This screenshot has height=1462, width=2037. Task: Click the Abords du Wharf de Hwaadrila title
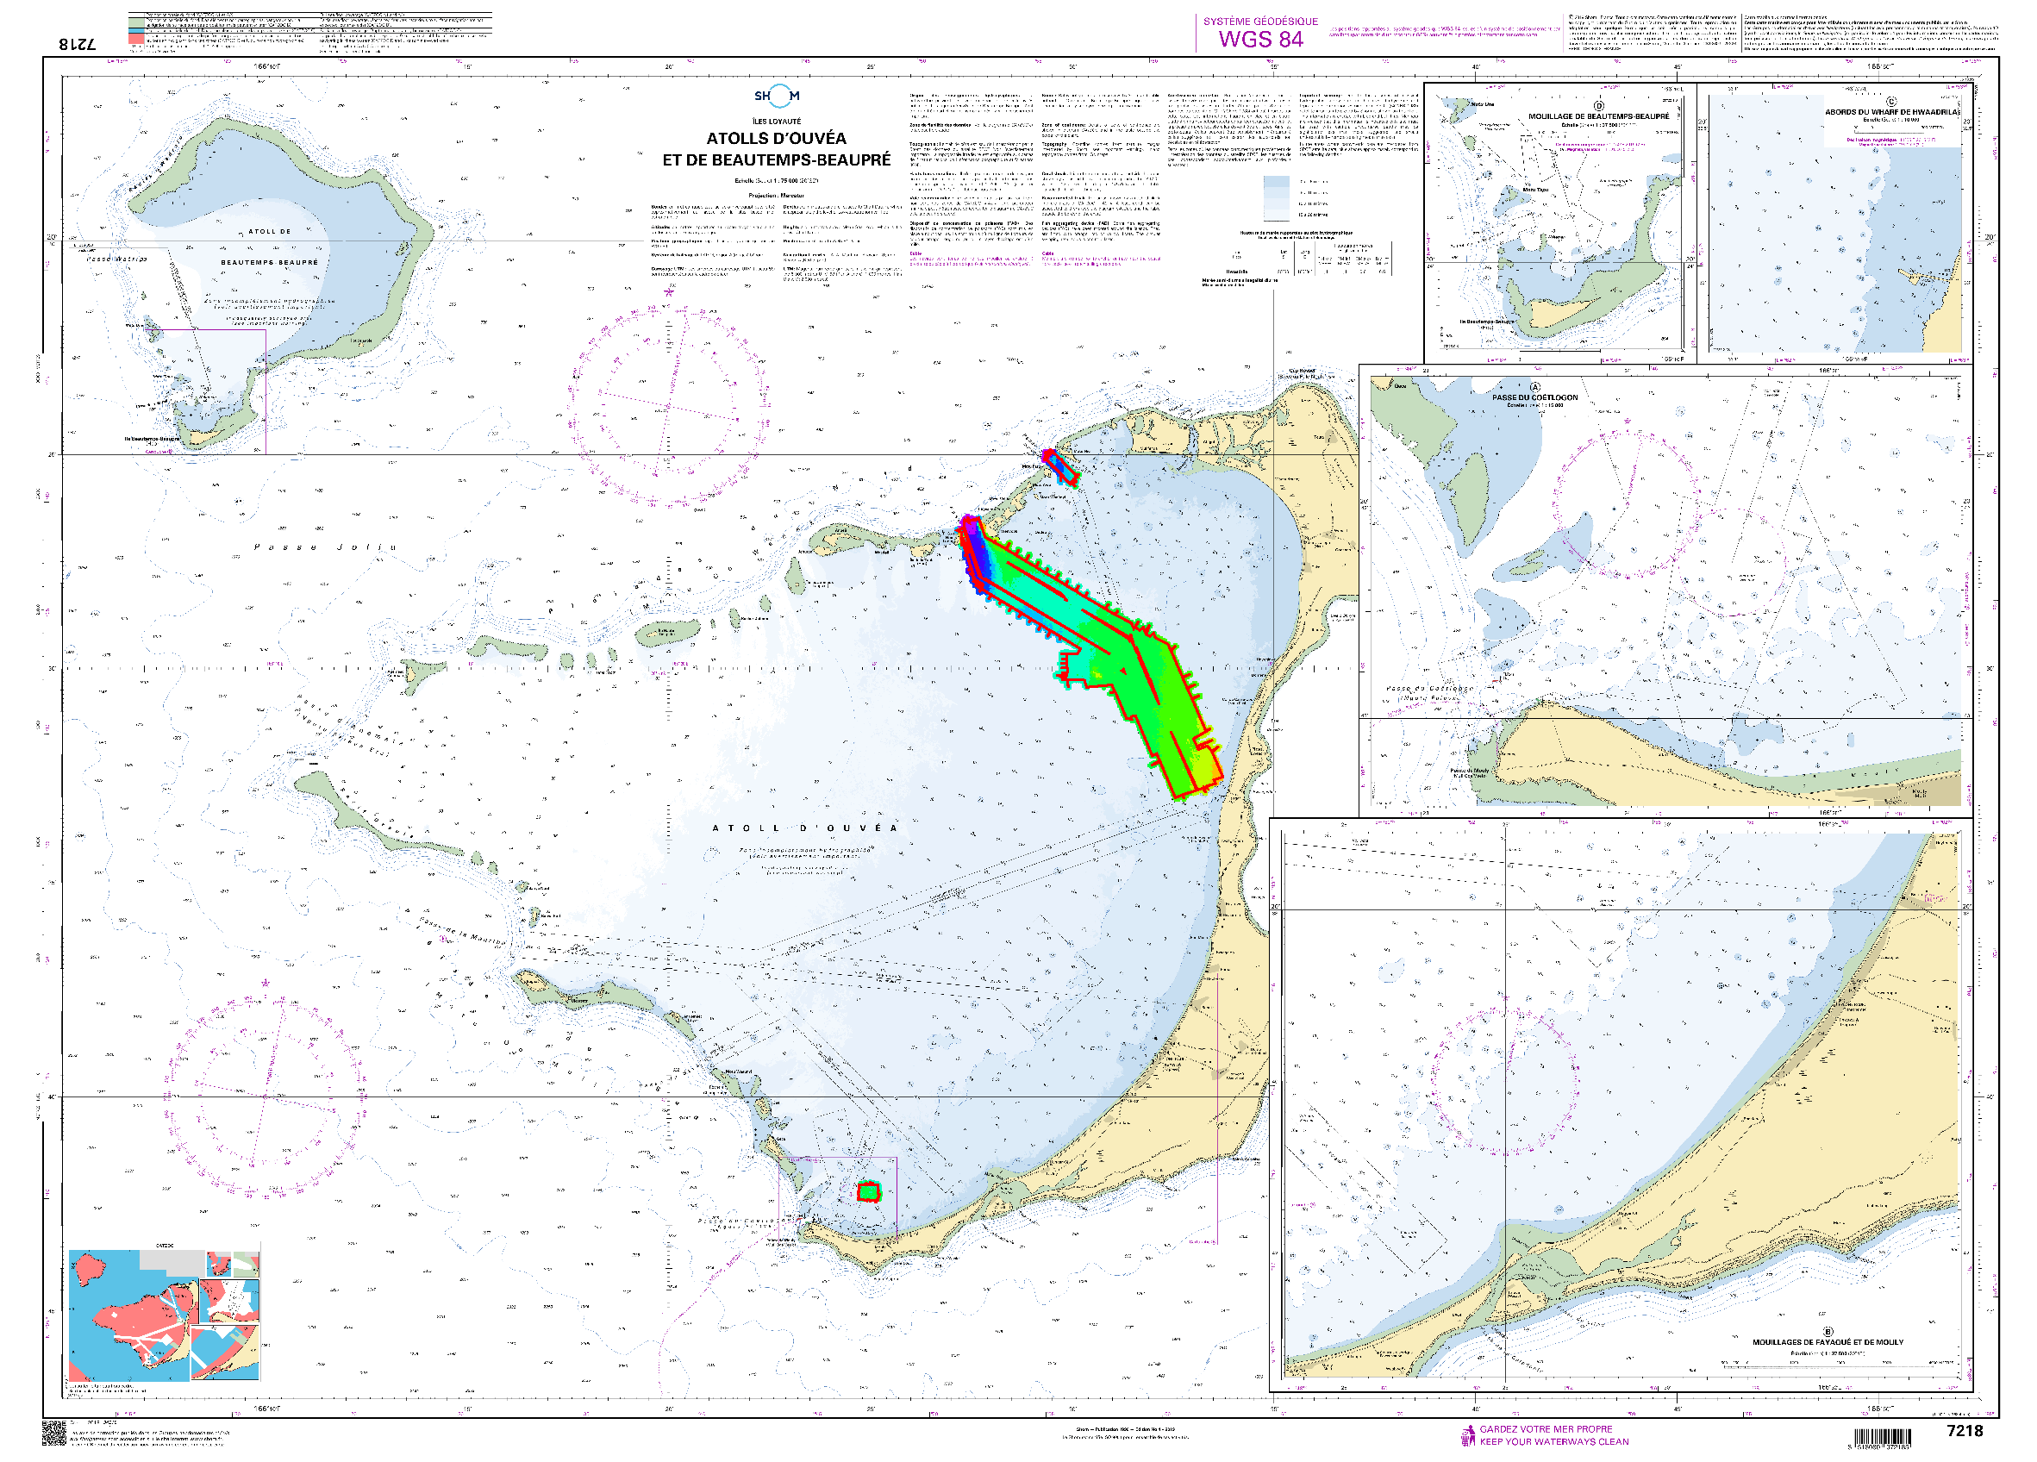pos(1891,112)
